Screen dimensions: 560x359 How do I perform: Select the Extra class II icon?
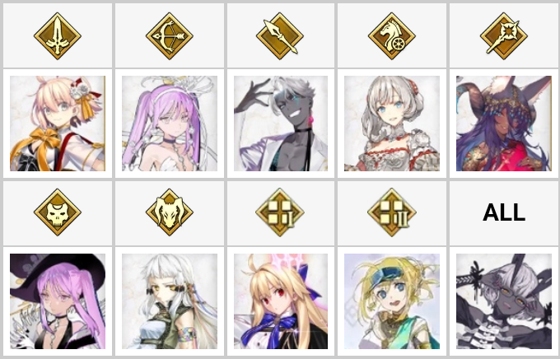(392, 212)
